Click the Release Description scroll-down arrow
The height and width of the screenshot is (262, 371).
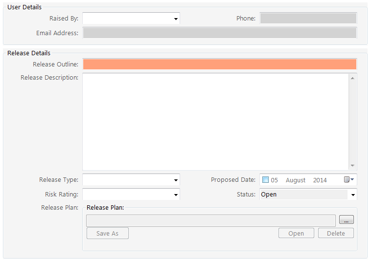(352, 165)
